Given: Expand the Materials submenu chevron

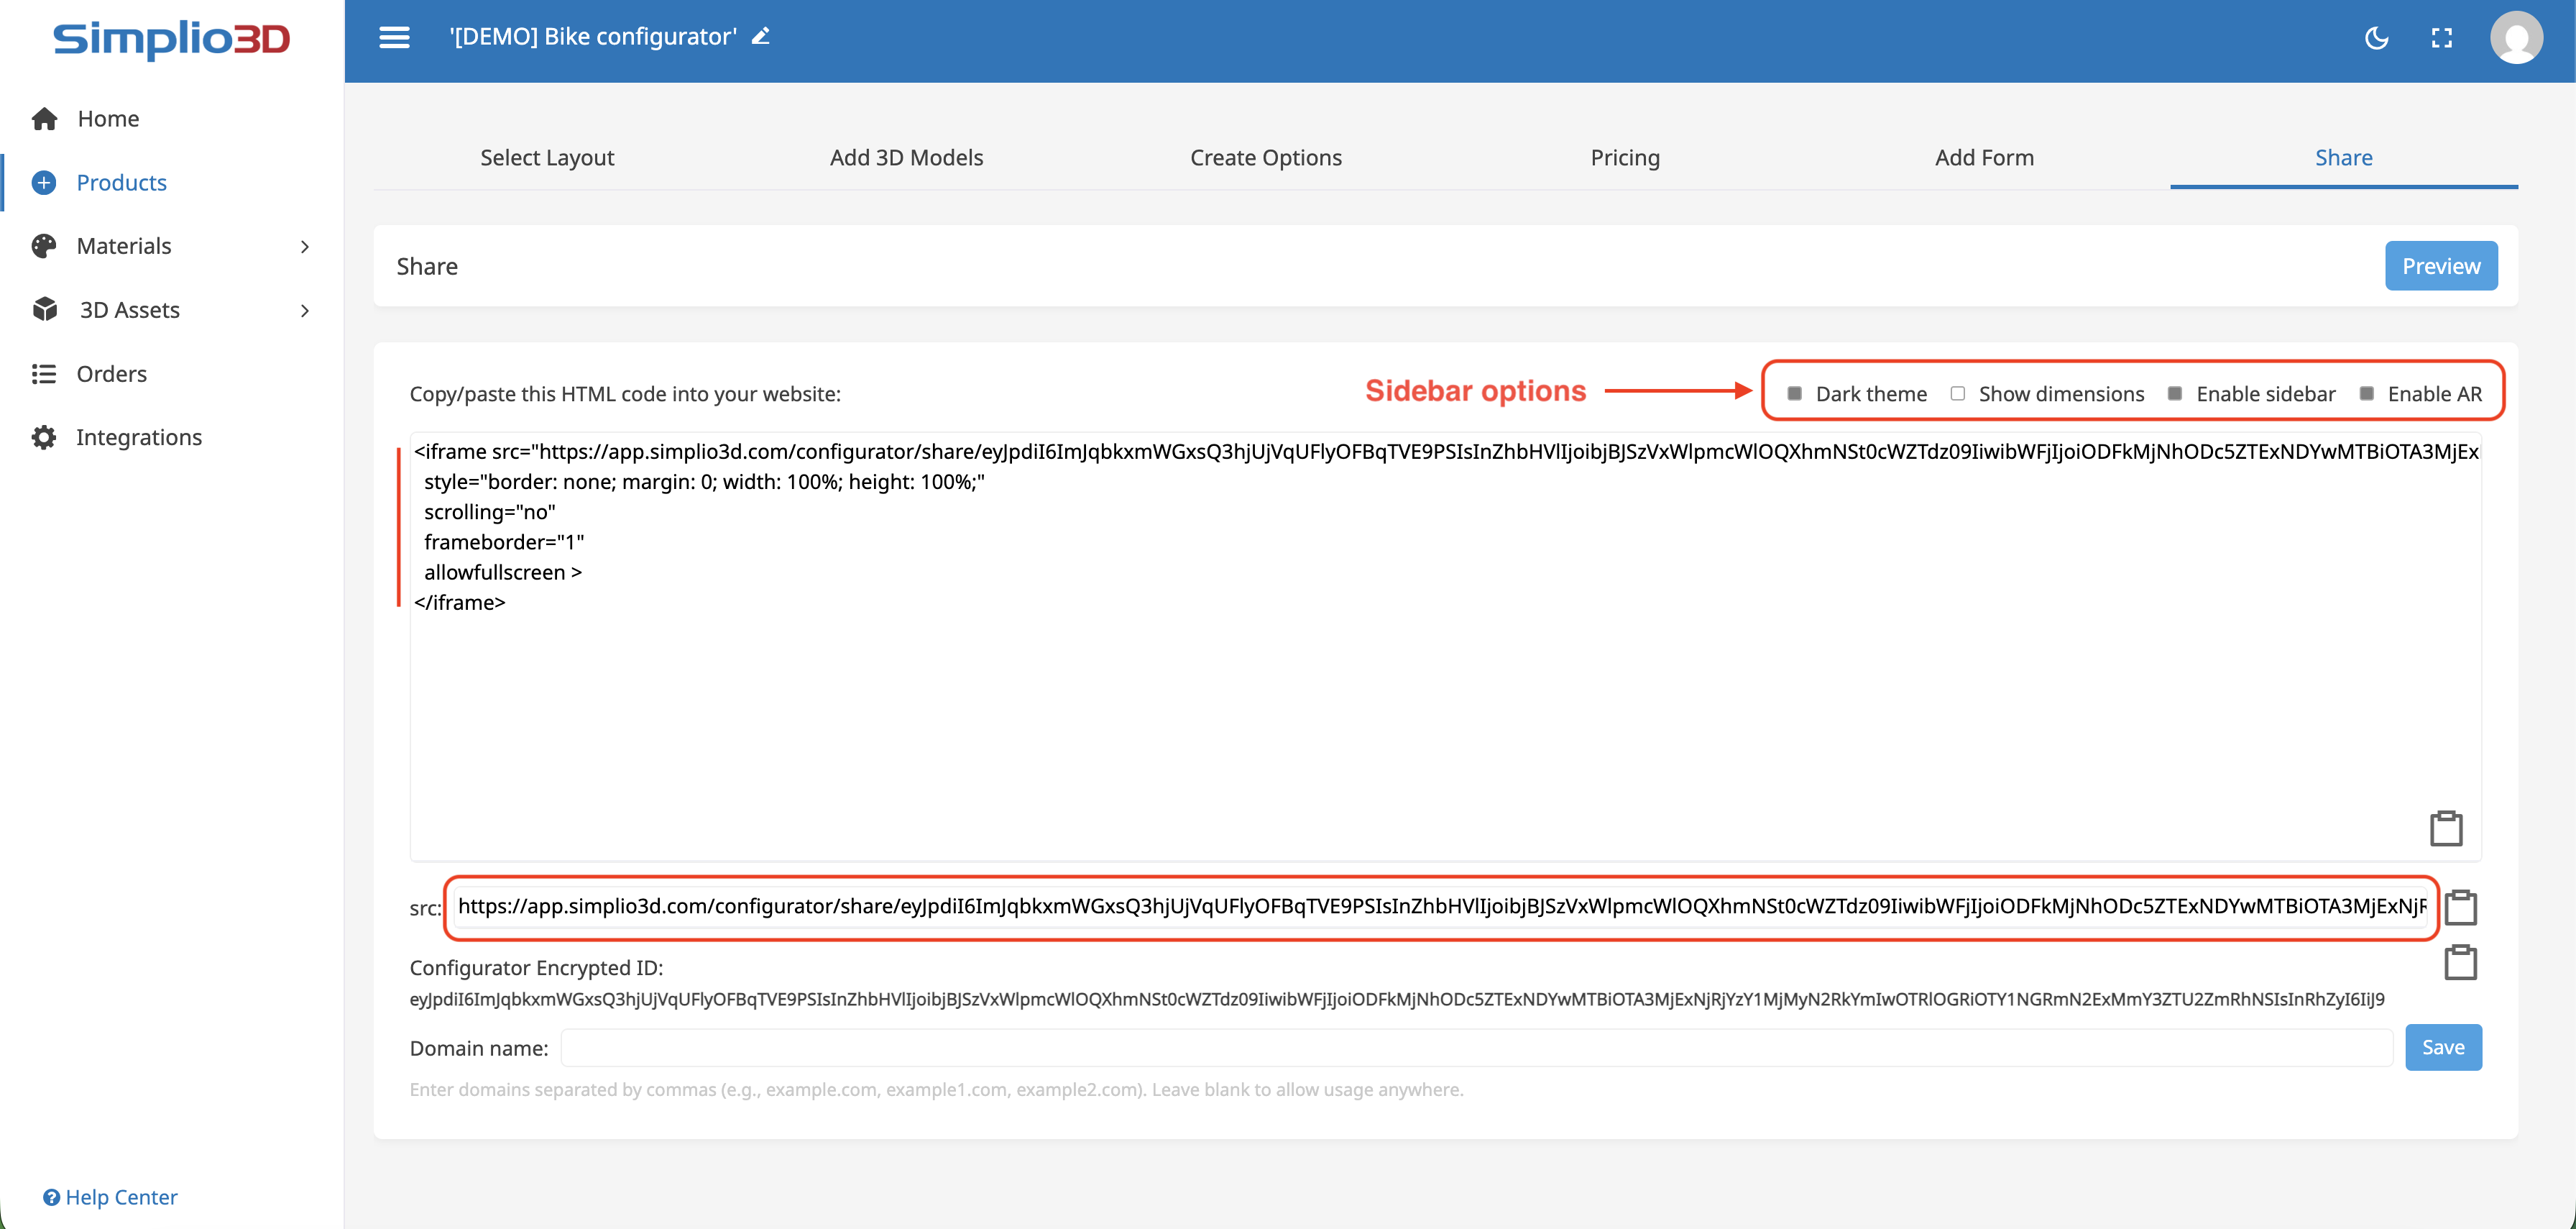Looking at the screenshot, I should 305,246.
